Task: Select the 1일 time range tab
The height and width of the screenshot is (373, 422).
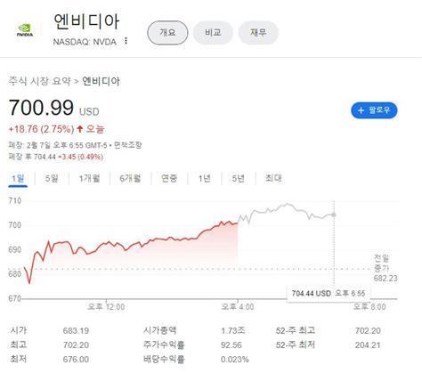Action: pos(18,178)
